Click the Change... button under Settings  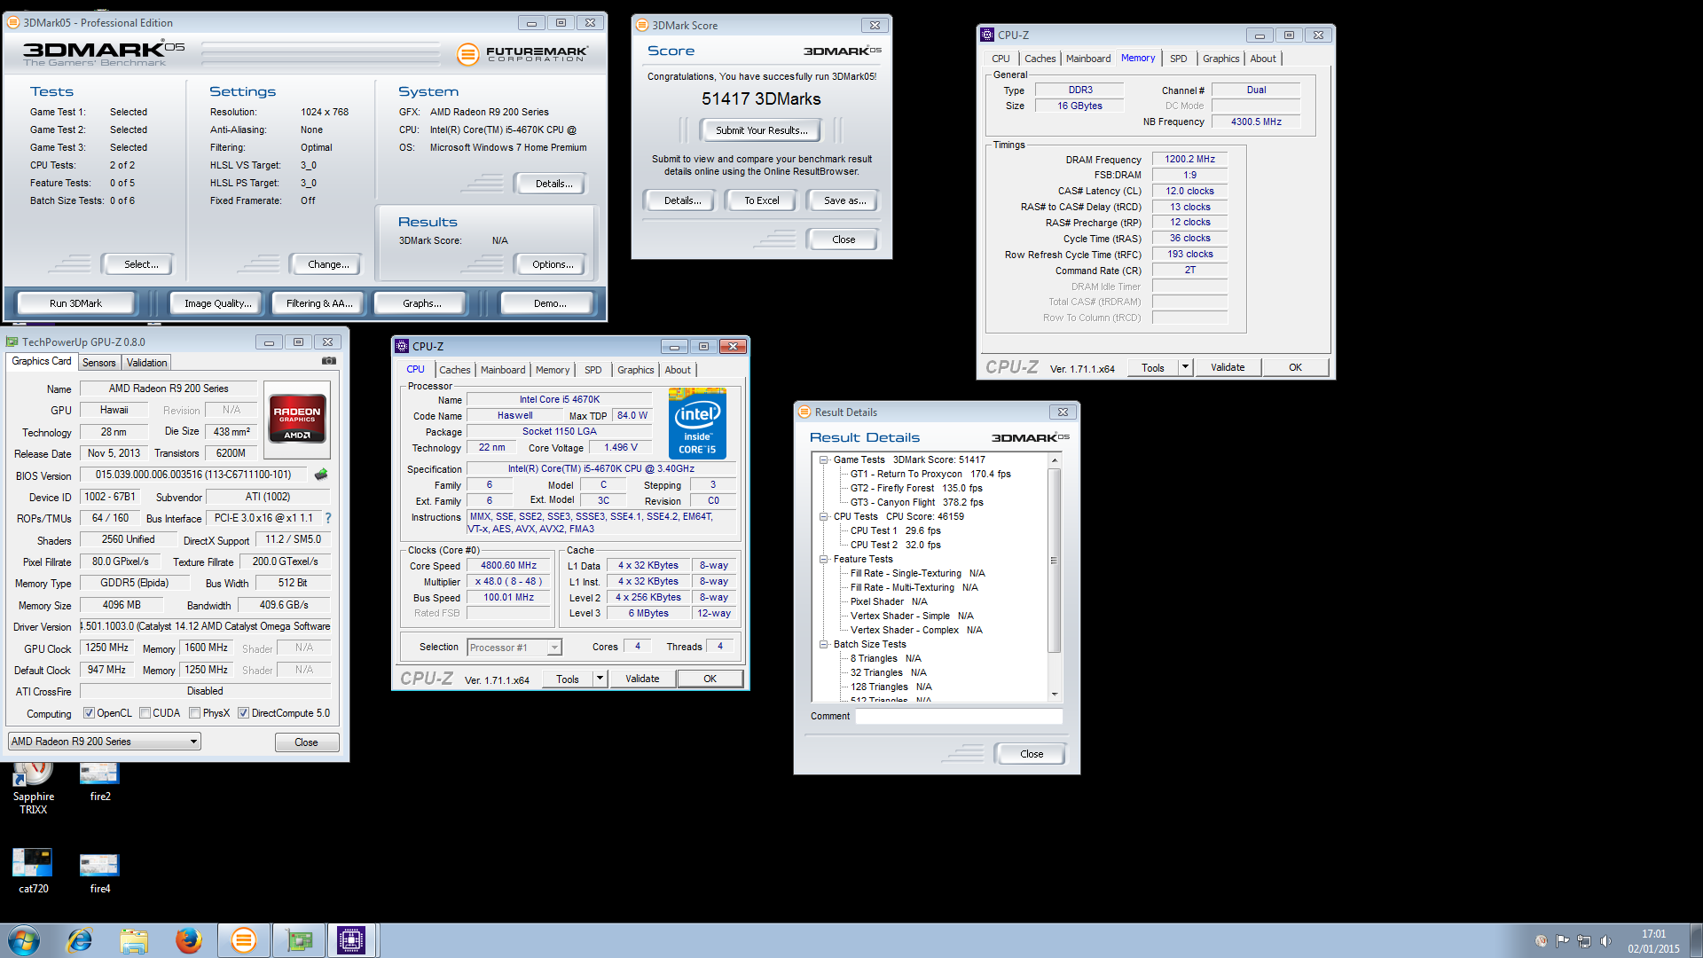point(328,264)
